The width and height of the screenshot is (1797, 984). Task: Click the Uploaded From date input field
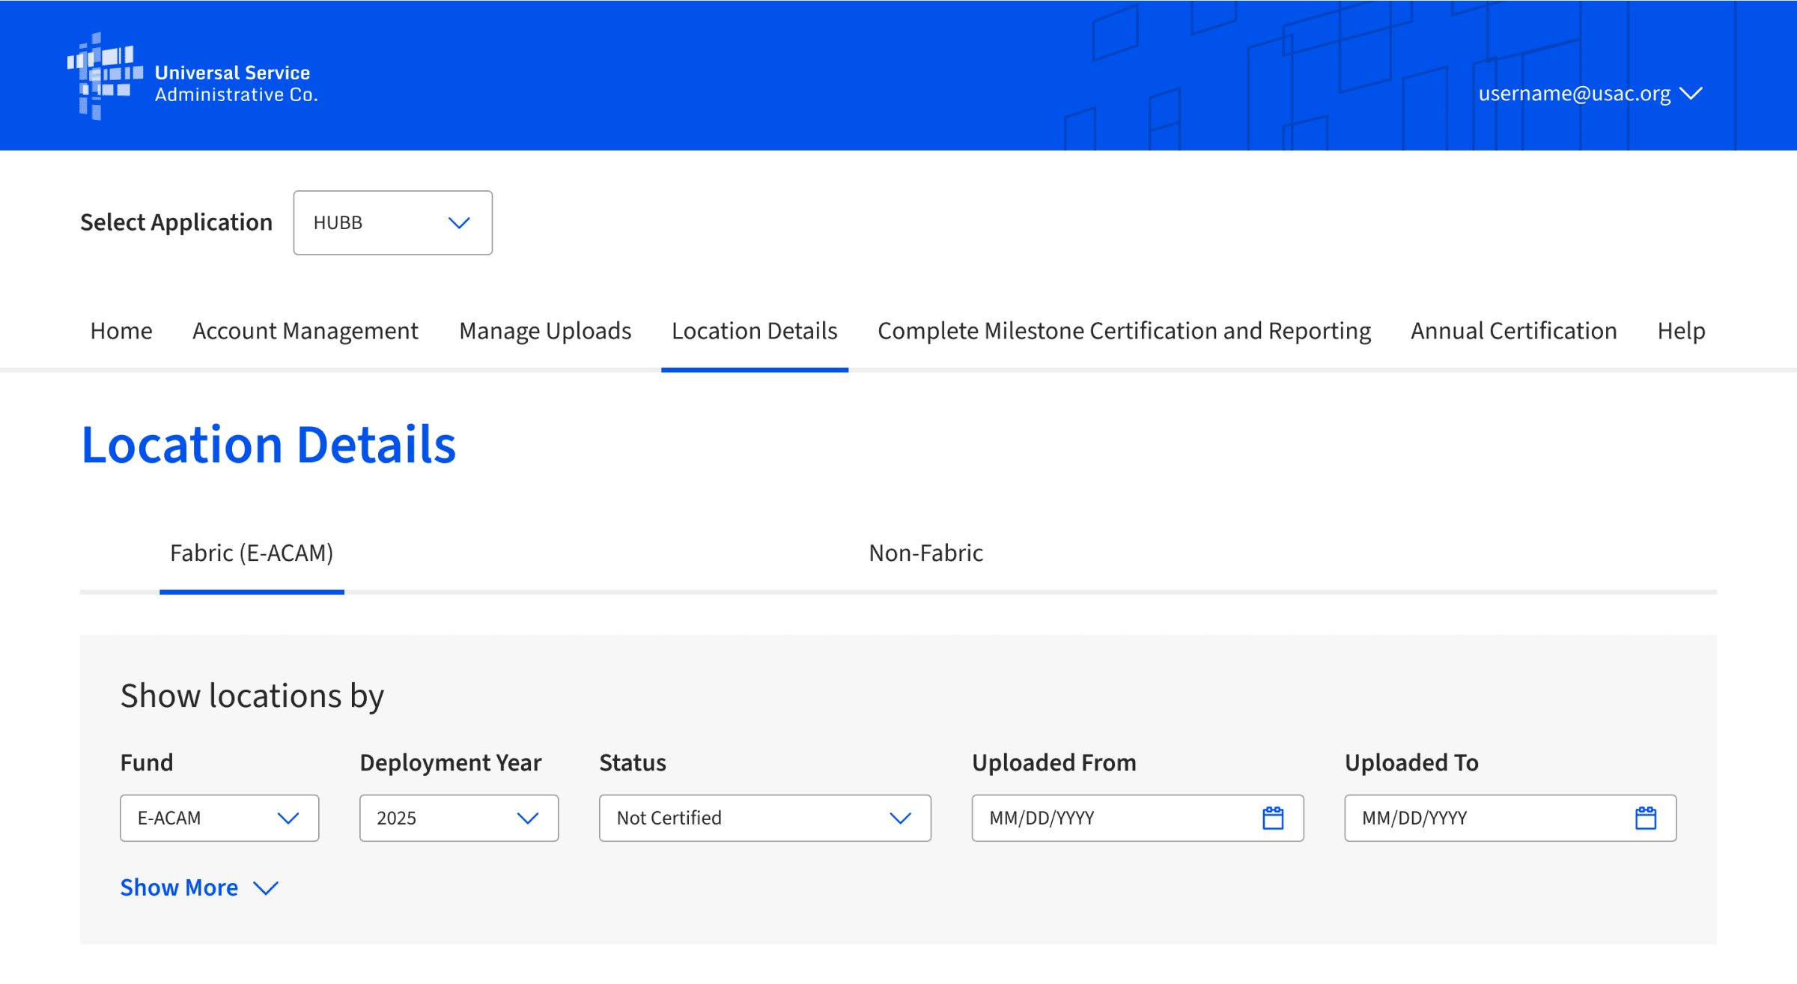click(1137, 818)
